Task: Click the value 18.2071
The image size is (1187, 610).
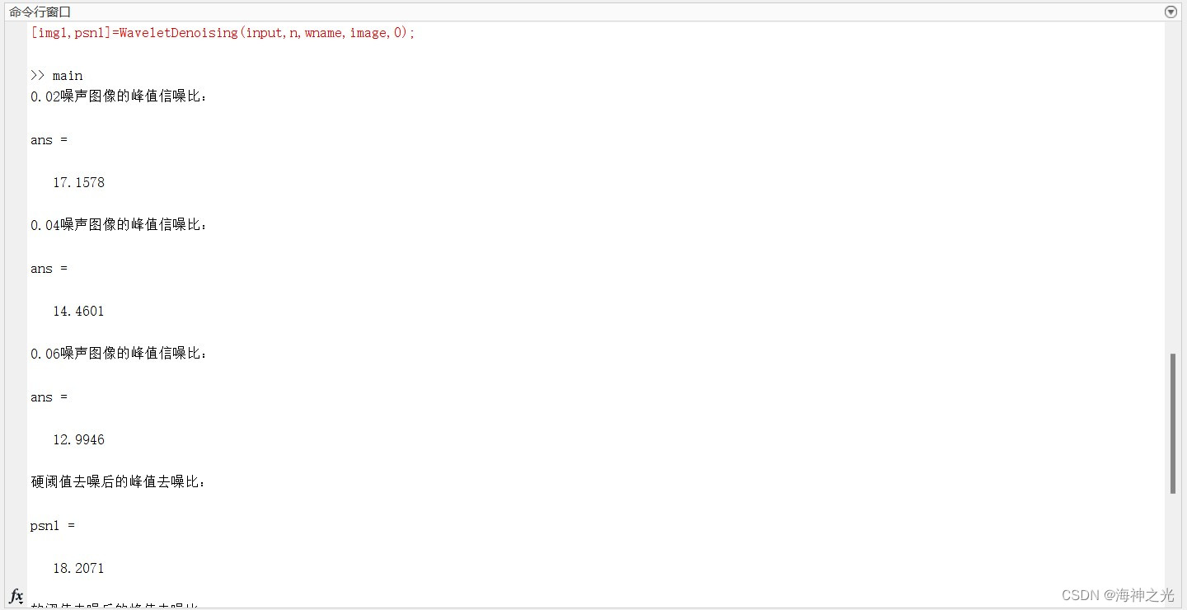Action: tap(79, 569)
